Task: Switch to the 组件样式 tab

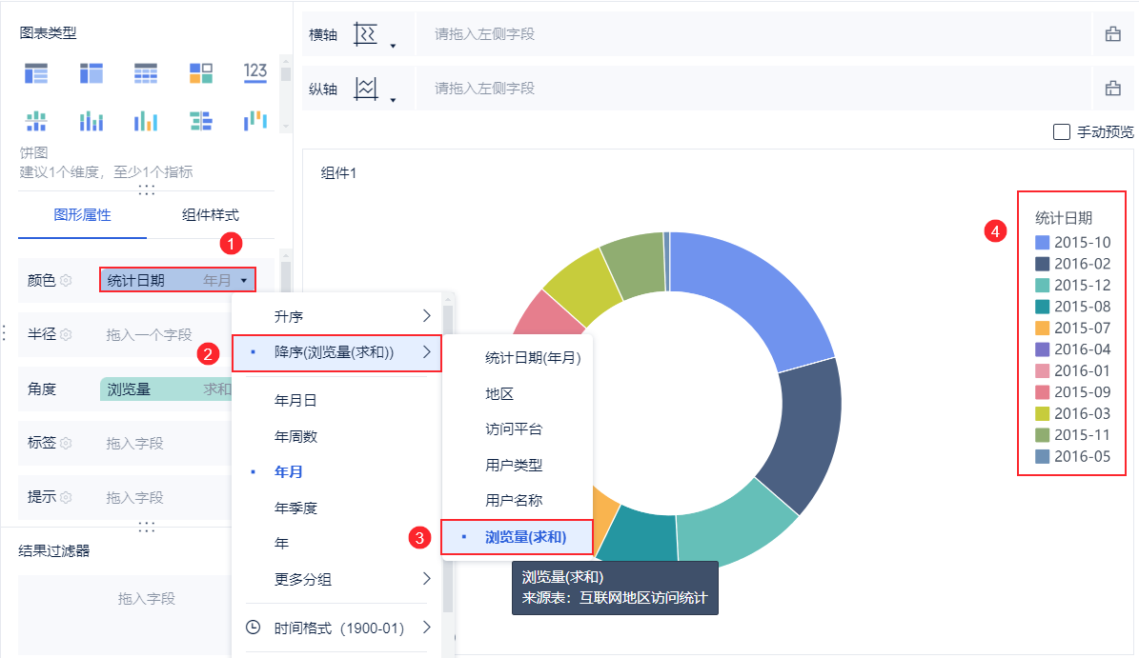Action: coord(210,215)
